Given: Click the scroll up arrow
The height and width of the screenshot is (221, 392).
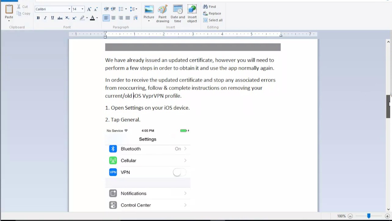Looking at the screenshot, I should tap(388, 42).
